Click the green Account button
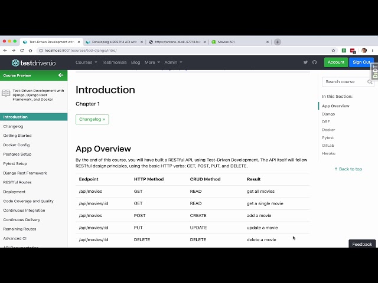 click(336, 62)
